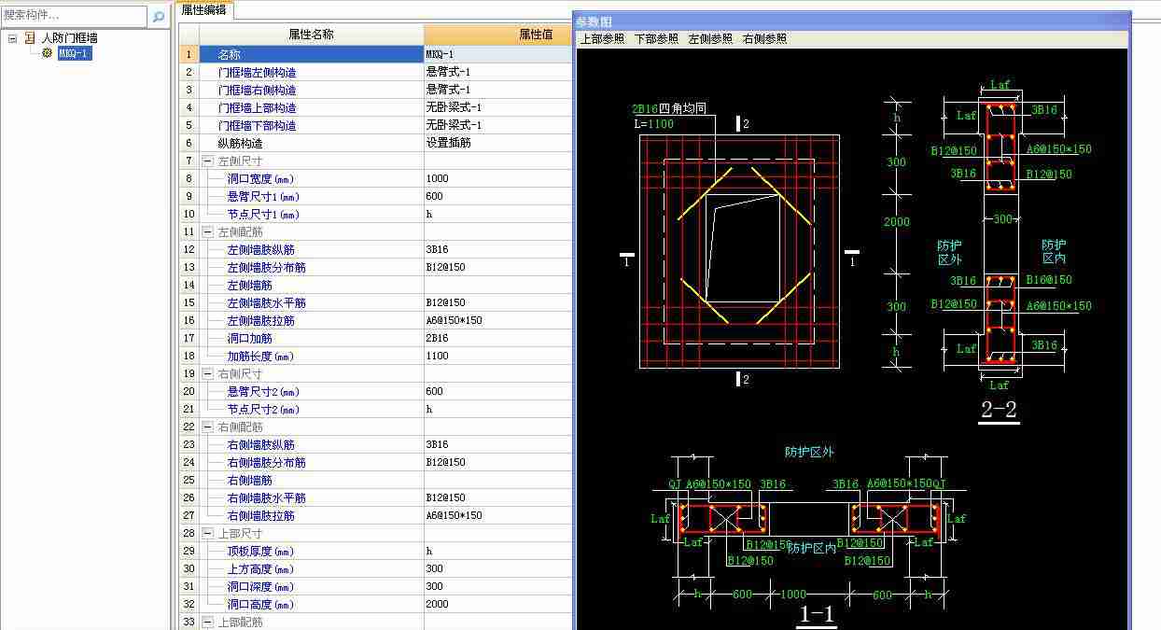
Task: Click the 洞口深度 property name
Action: (x=260, y=586)
